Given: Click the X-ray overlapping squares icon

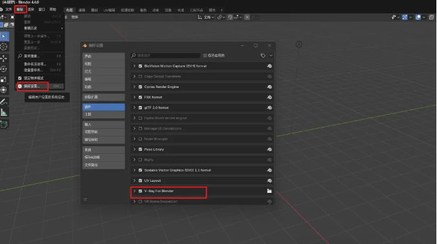Looking at the screenshot, I should click(x=431, y=17).
